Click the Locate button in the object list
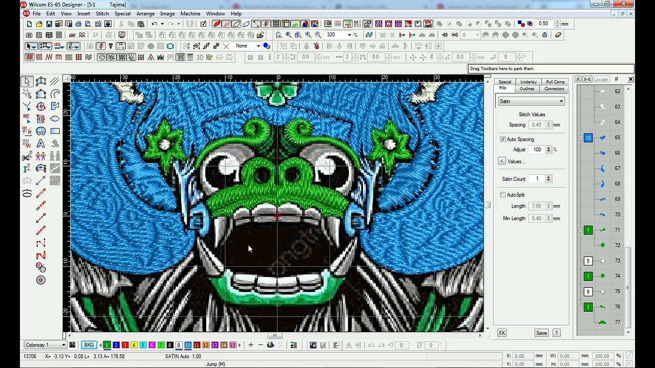This screenshot has height=368, width=655. click(601, 79)
